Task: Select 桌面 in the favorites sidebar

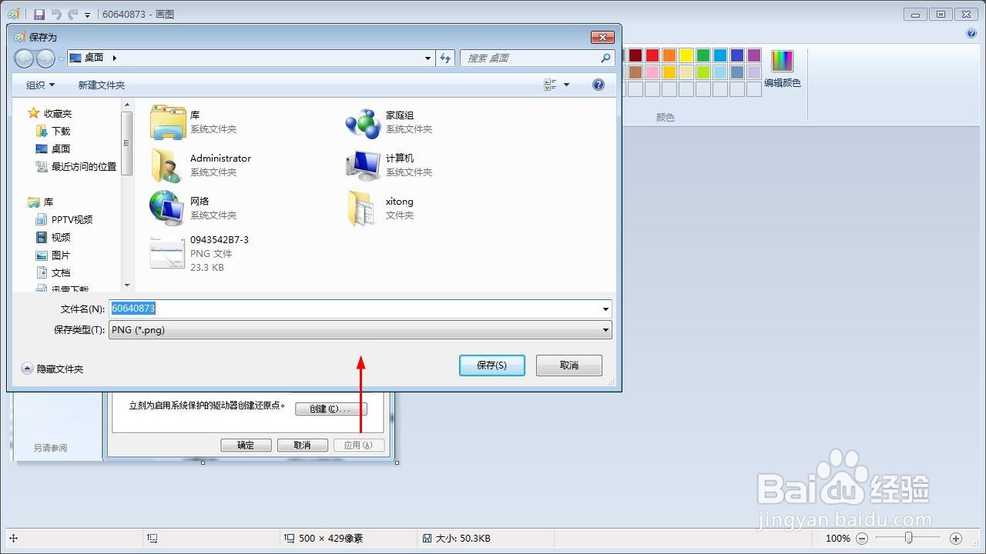Action: click(x=59, y=149)
